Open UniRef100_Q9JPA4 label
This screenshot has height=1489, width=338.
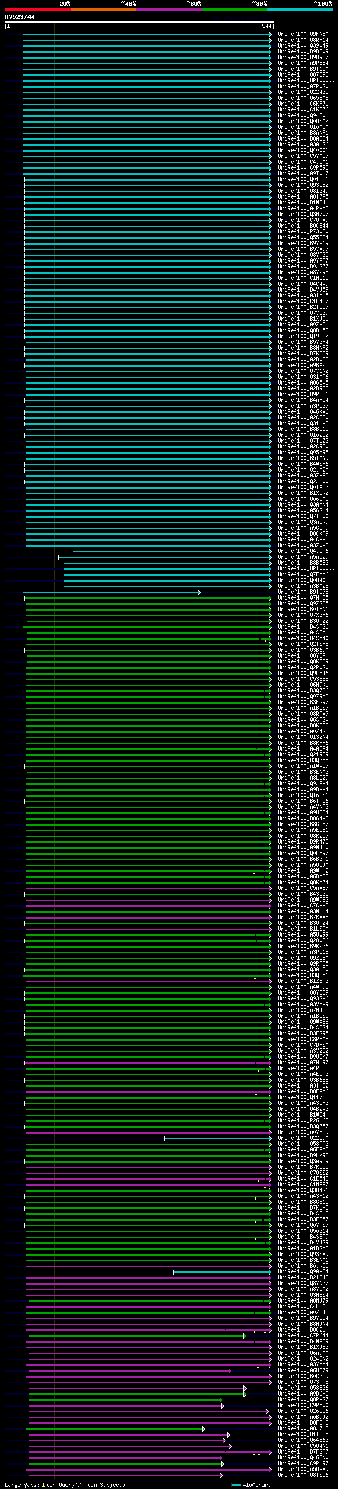pyautogui.click(x=303, y=784)
